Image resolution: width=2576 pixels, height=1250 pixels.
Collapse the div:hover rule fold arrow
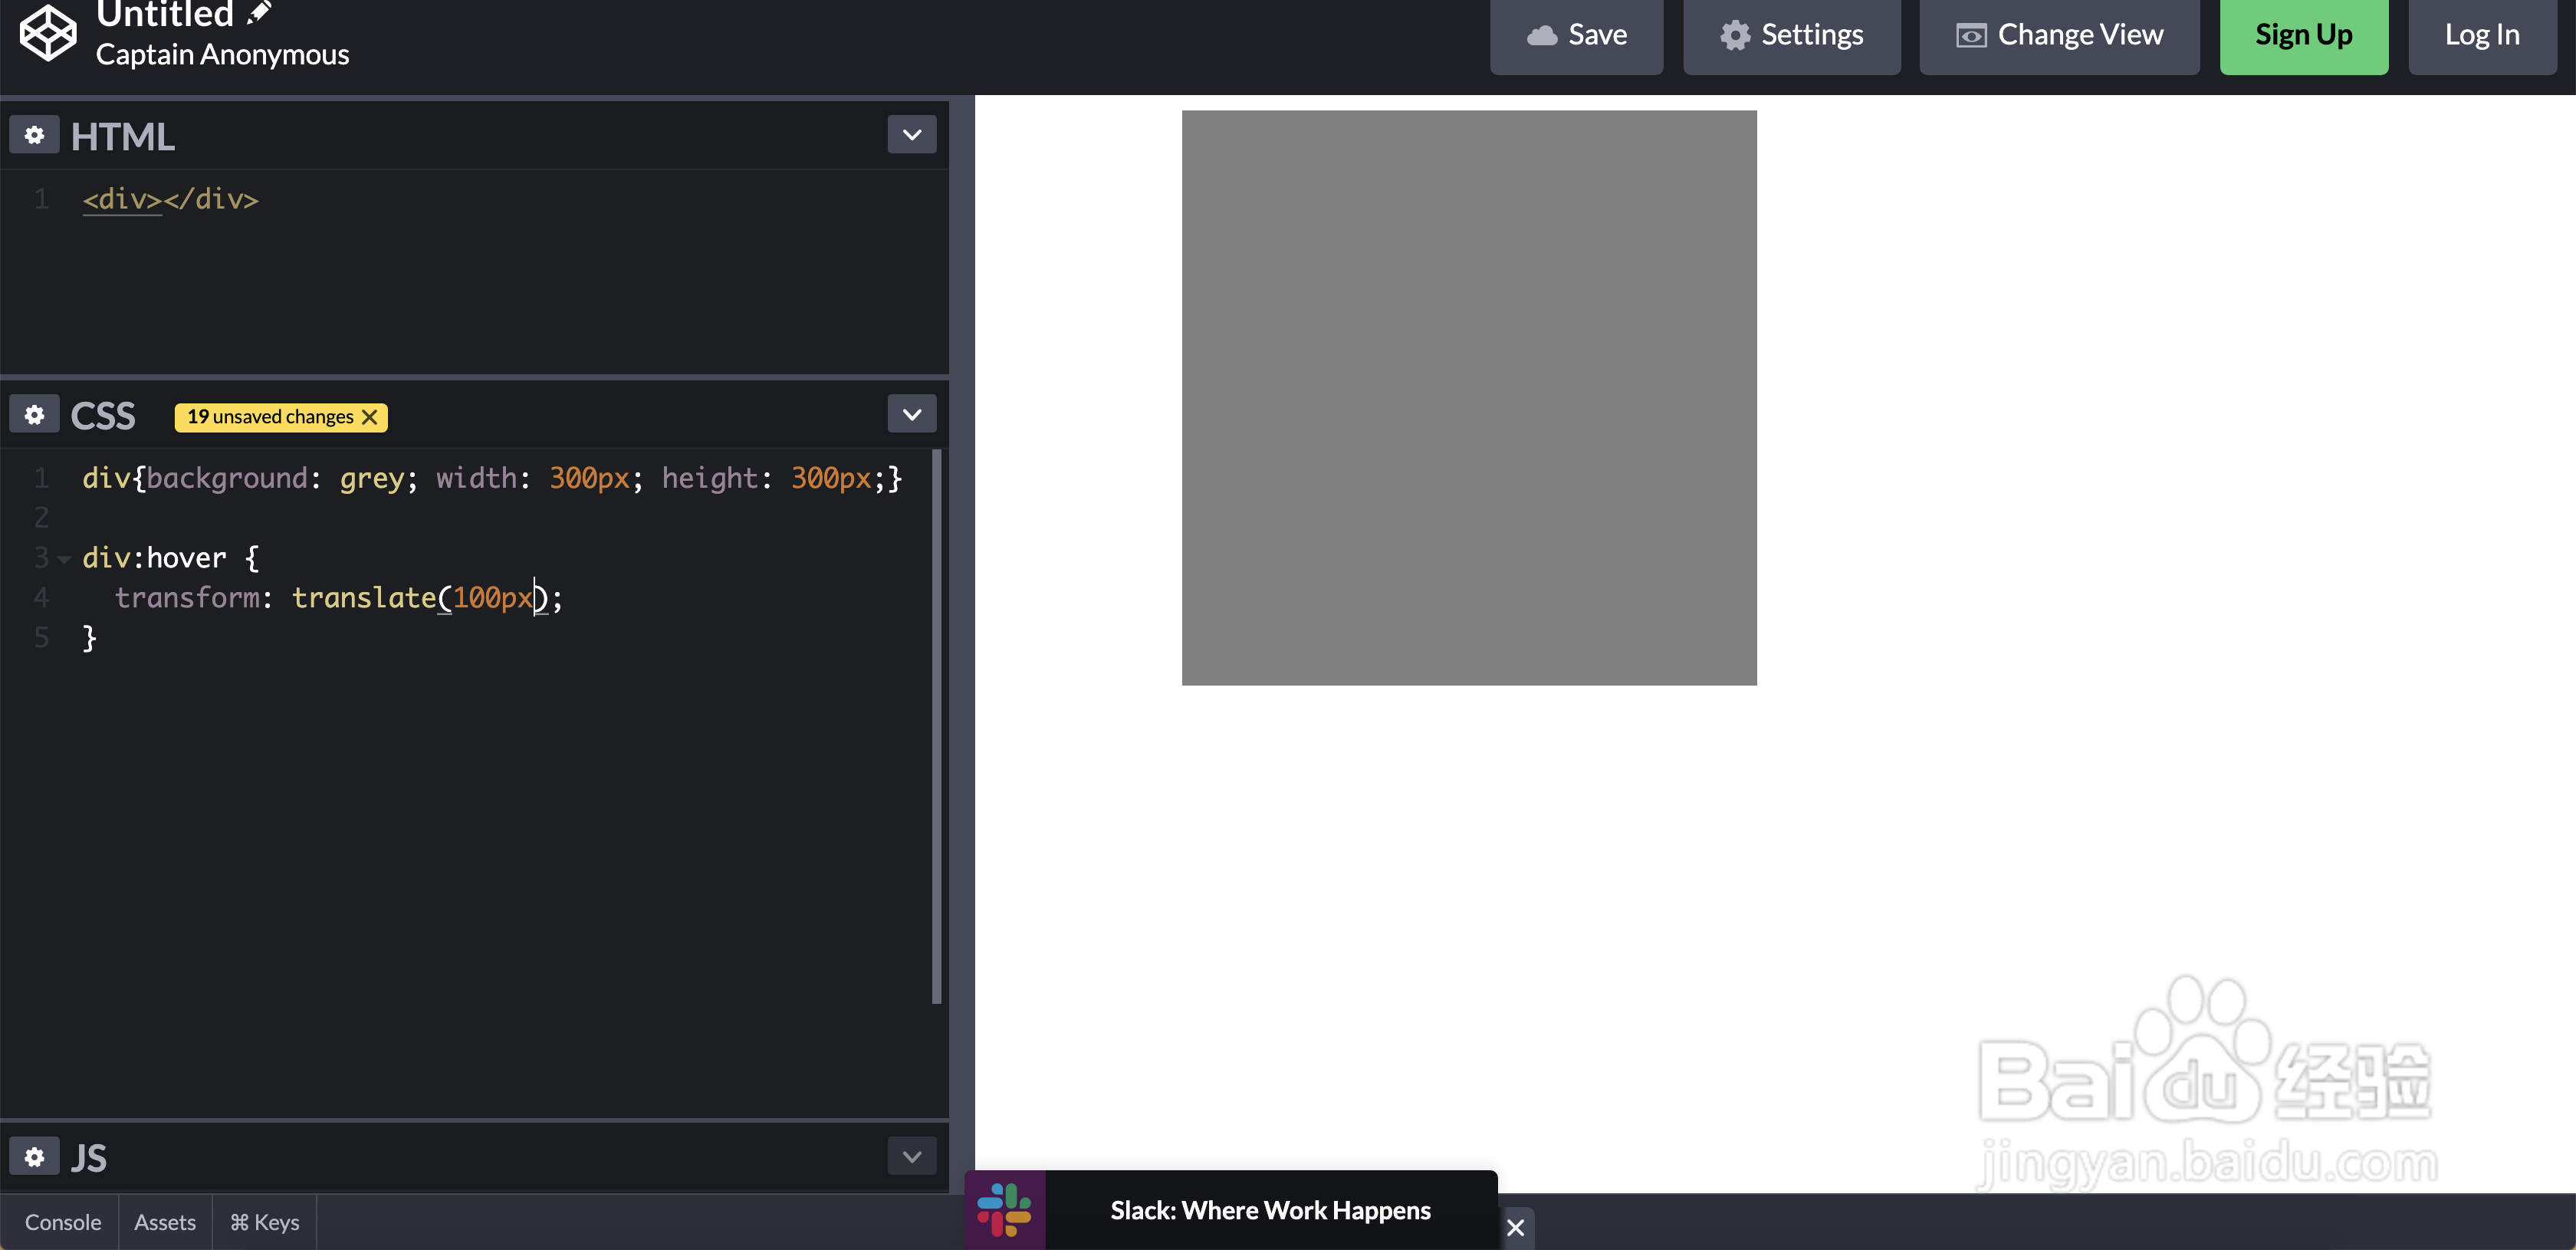(x=64, y=560)
